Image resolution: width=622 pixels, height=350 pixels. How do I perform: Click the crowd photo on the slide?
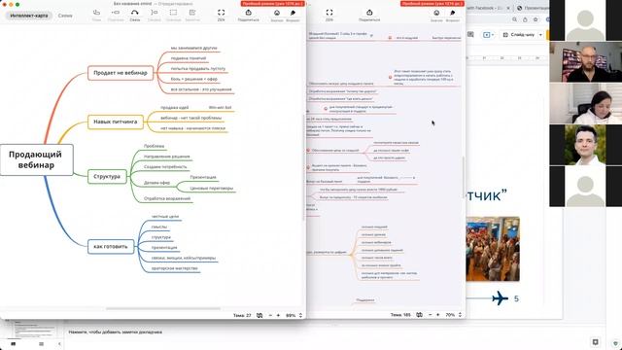(493, 249)
